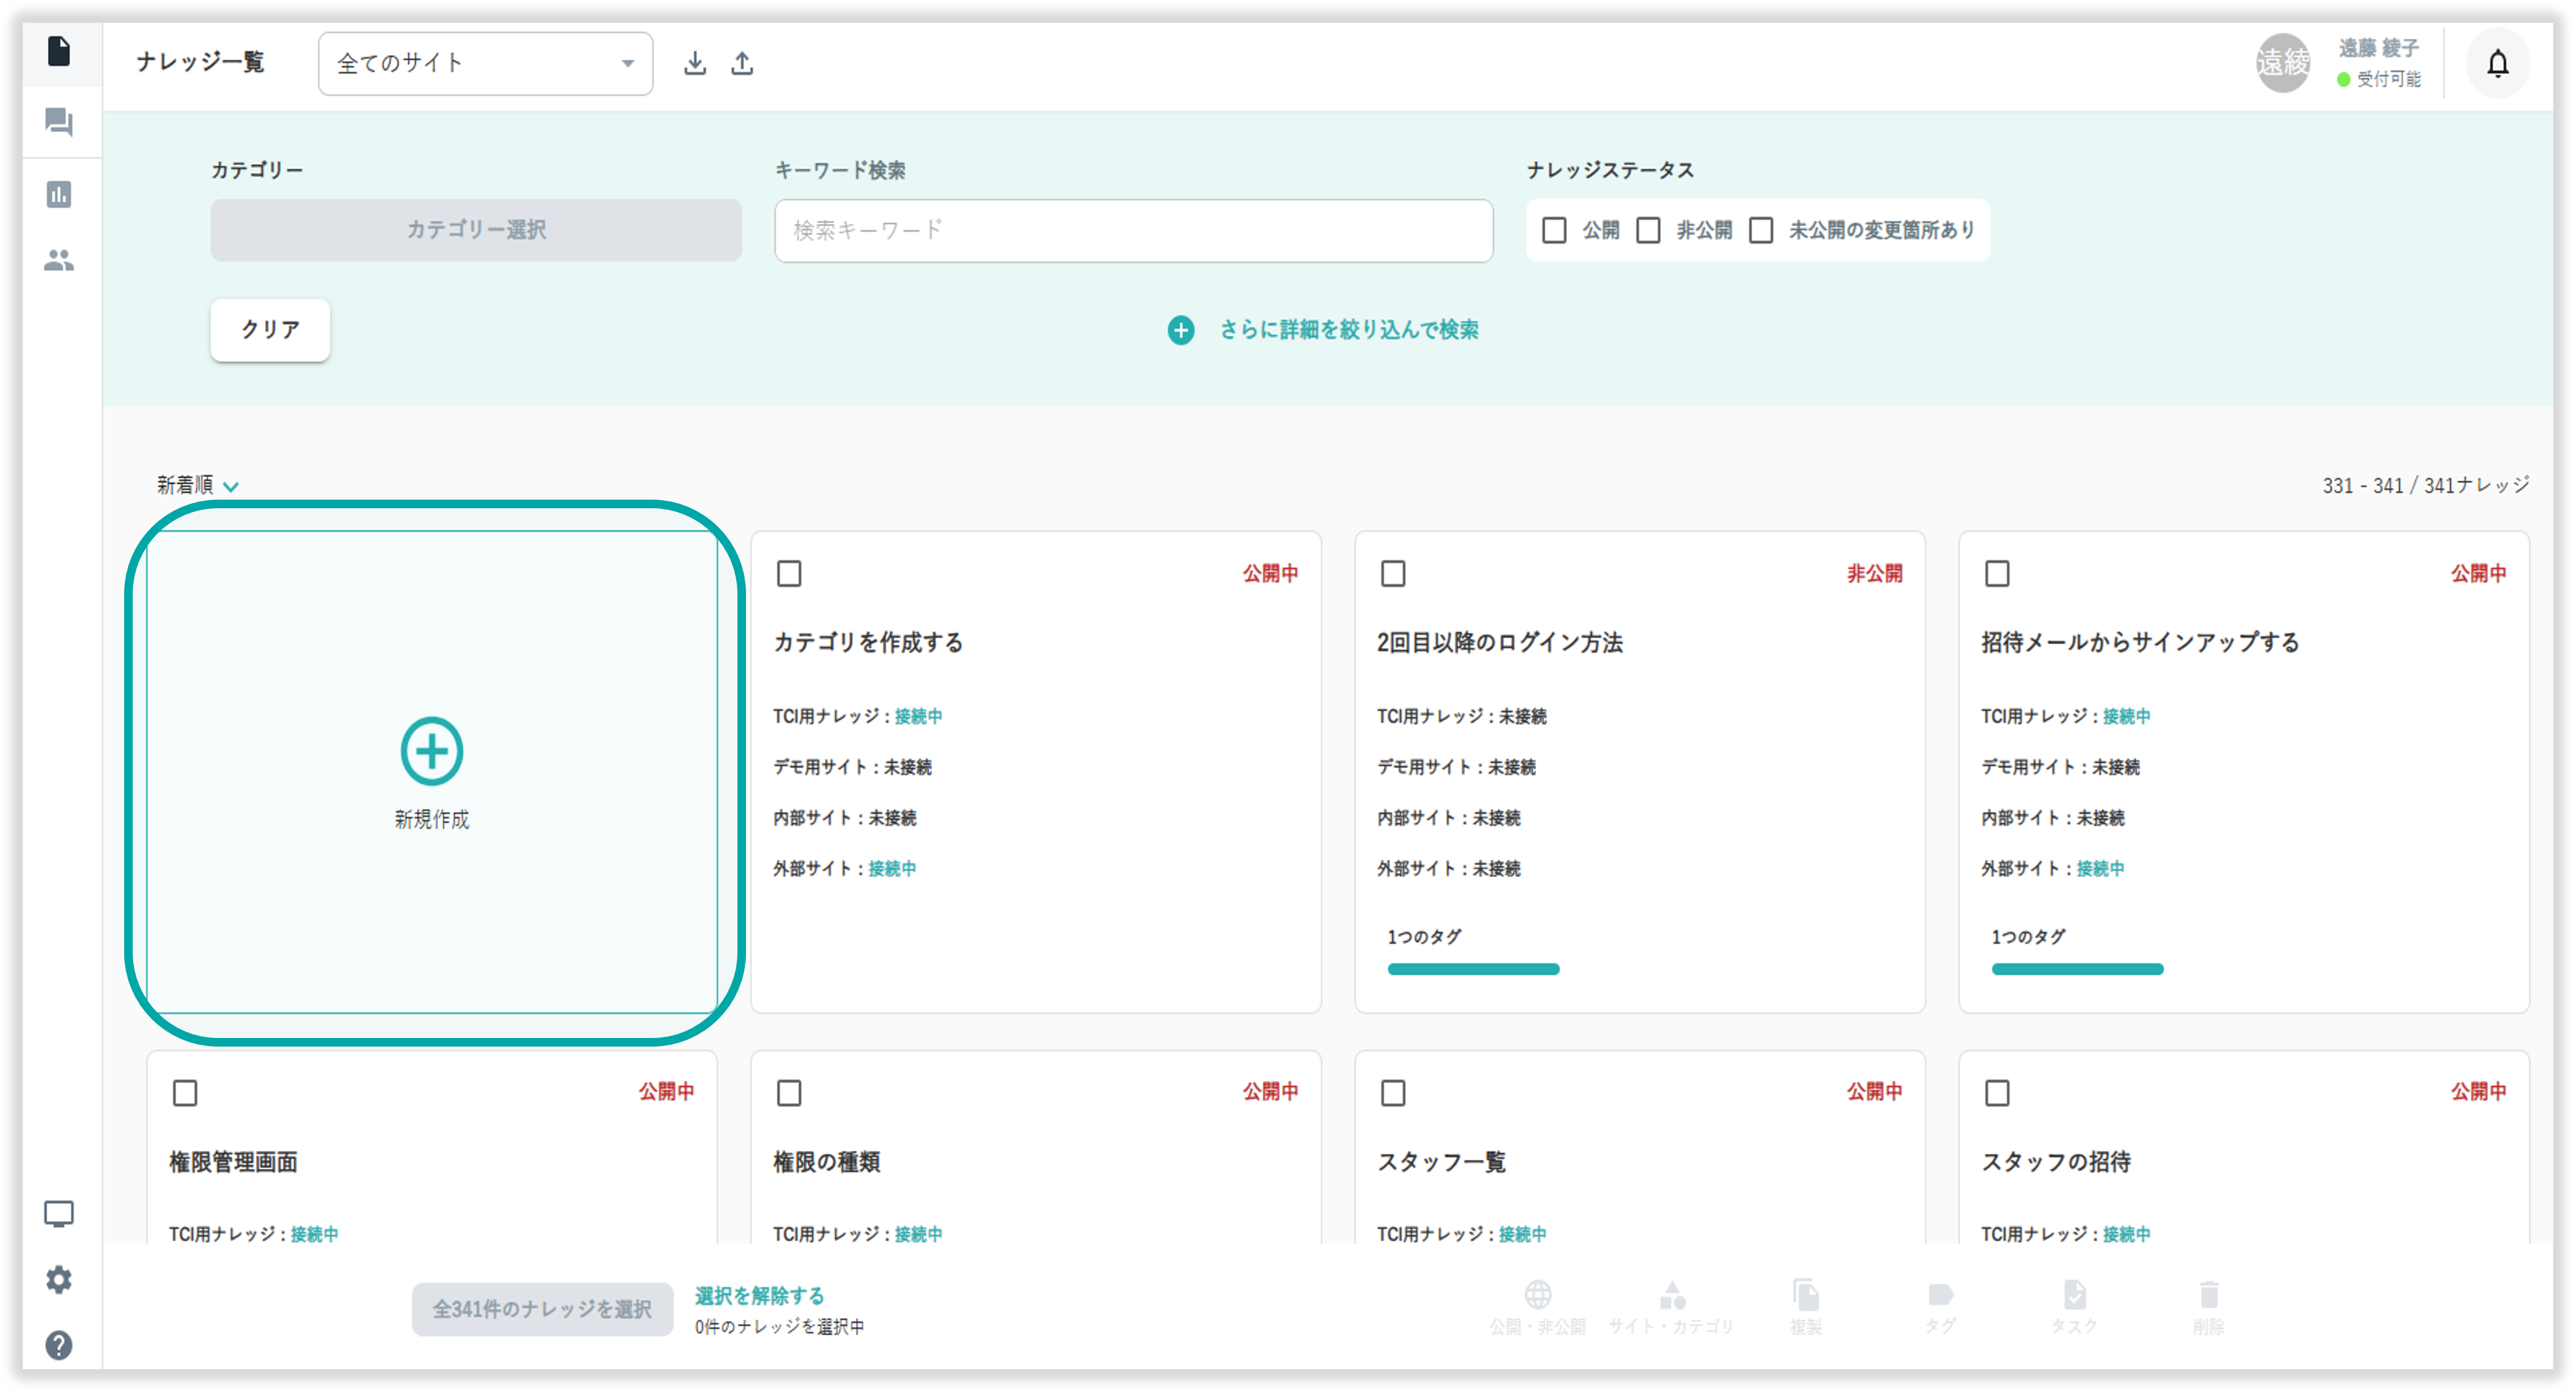Check the 非公開 status checkbox
Viewport: 2576px width, 1392px height.
tap(1648, 231)
